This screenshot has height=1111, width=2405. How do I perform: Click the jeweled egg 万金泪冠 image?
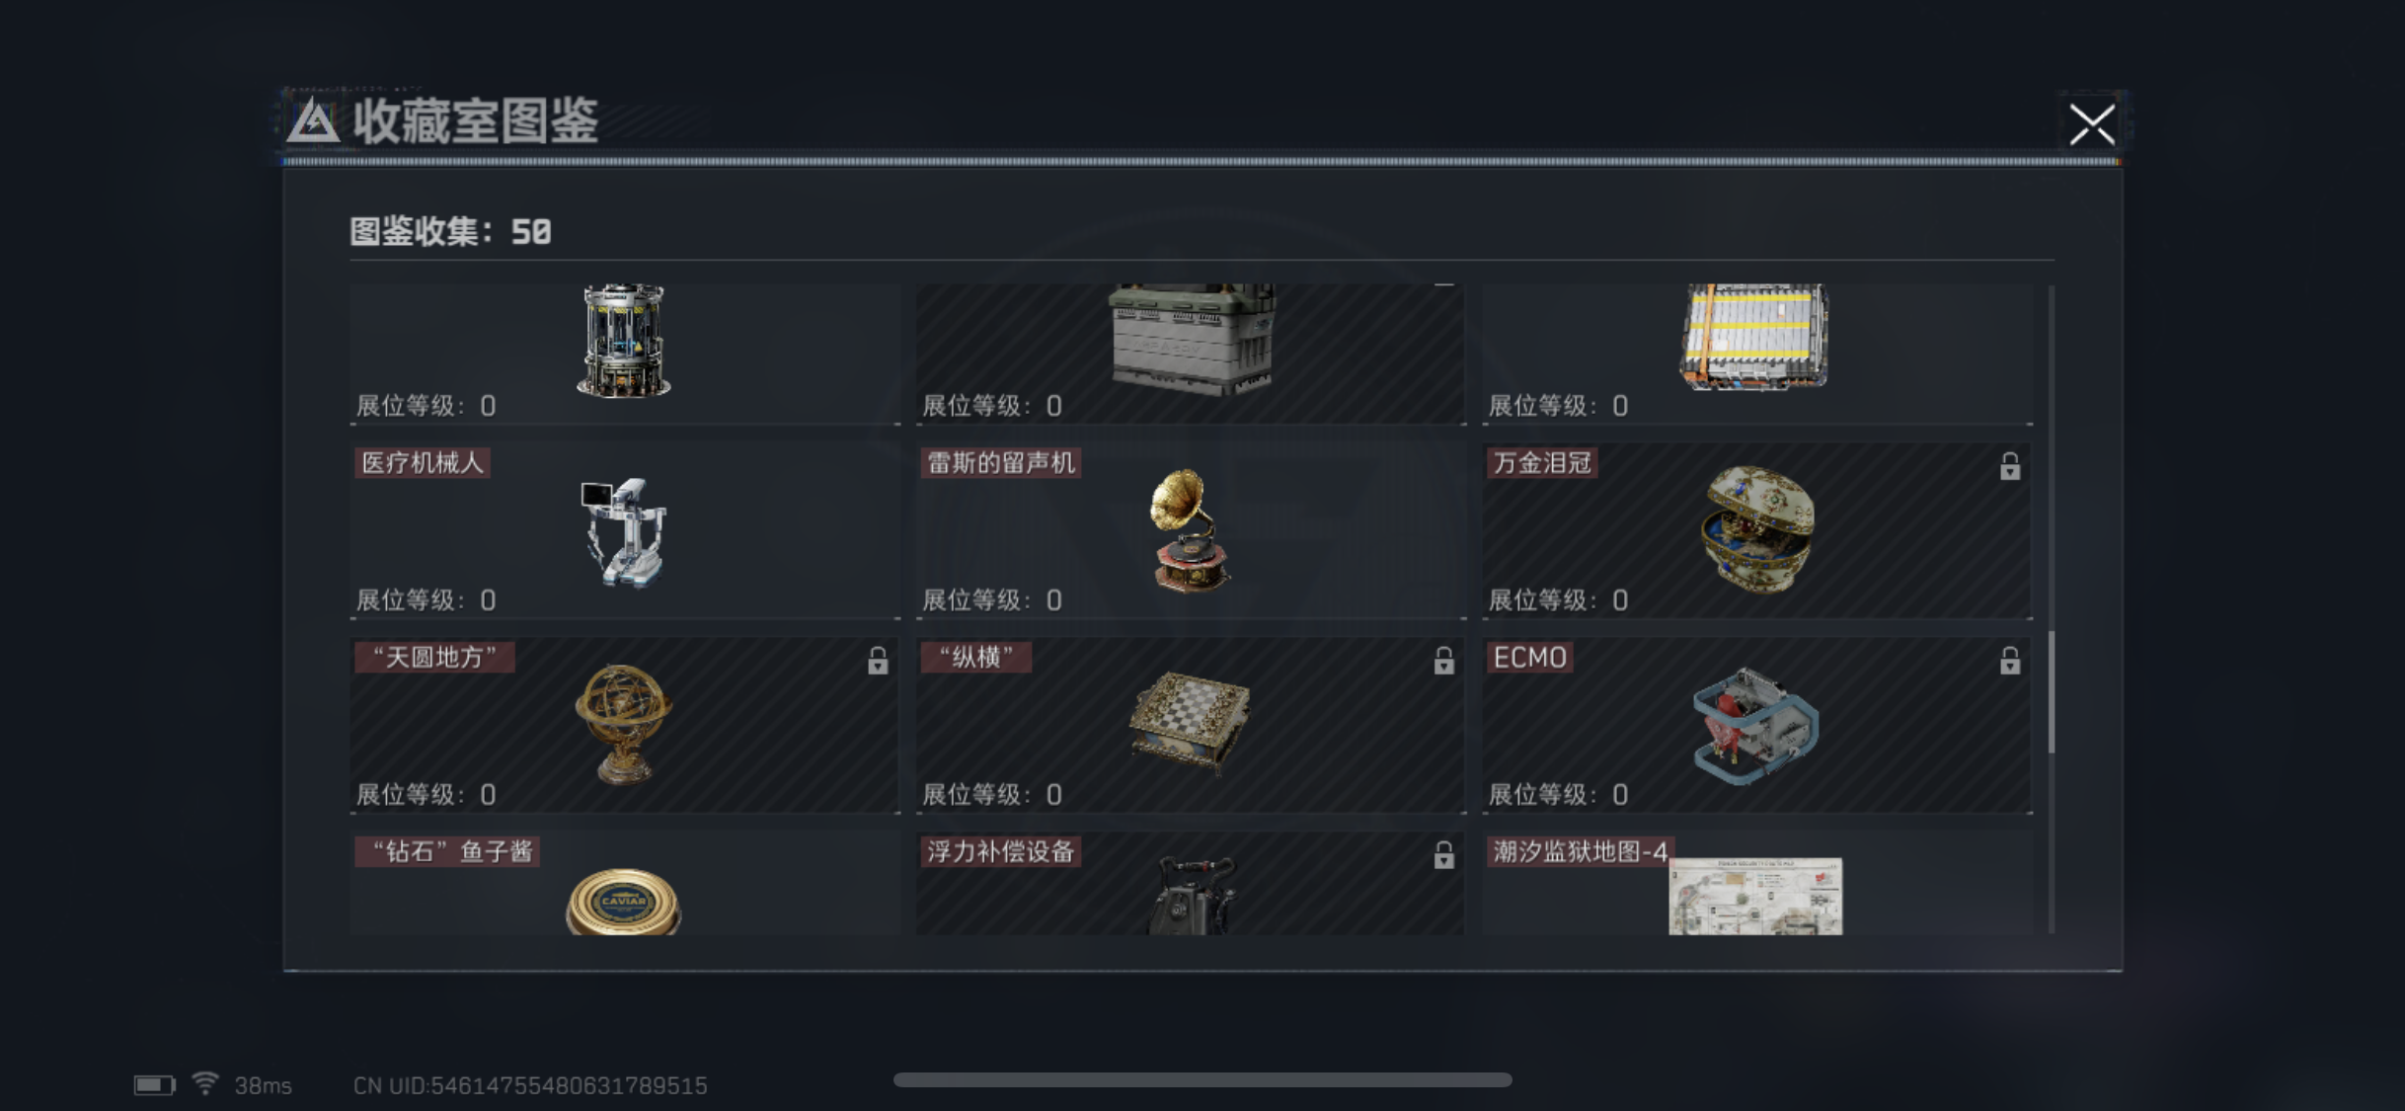pyautogui.click(x=1757, y=528)
